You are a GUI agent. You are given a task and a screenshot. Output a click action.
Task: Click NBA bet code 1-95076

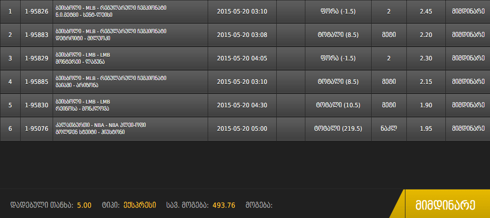37,128
